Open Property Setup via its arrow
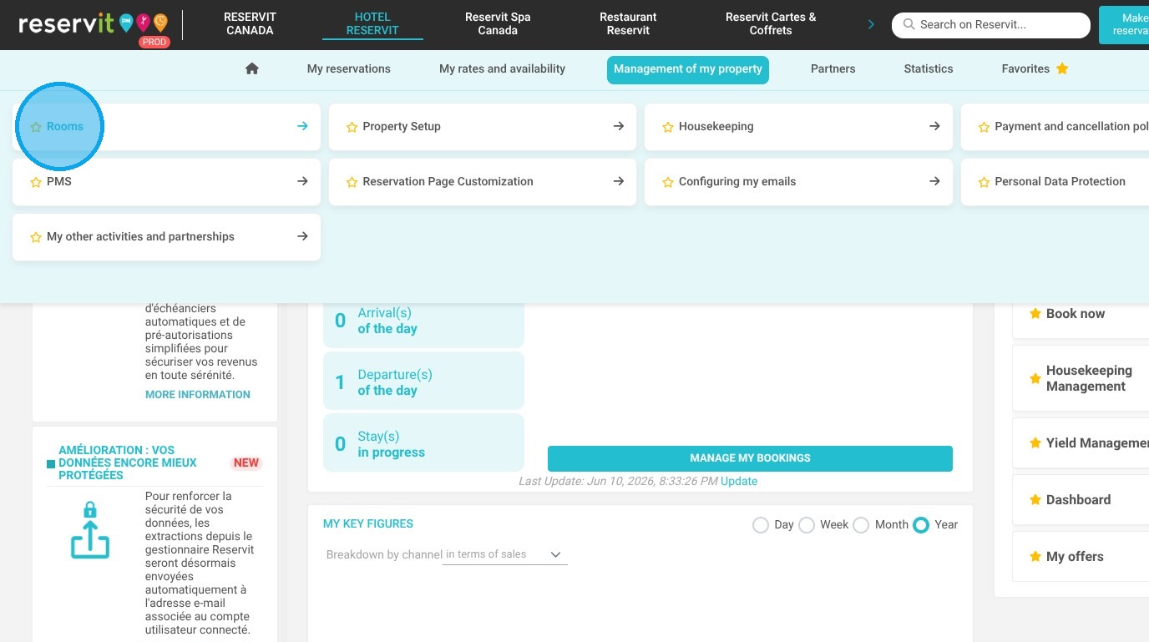This screenshot has height=642, width=1149. point(619,126)
